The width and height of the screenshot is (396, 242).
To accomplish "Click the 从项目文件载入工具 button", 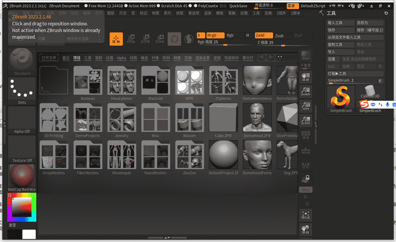I will [355, 37].
